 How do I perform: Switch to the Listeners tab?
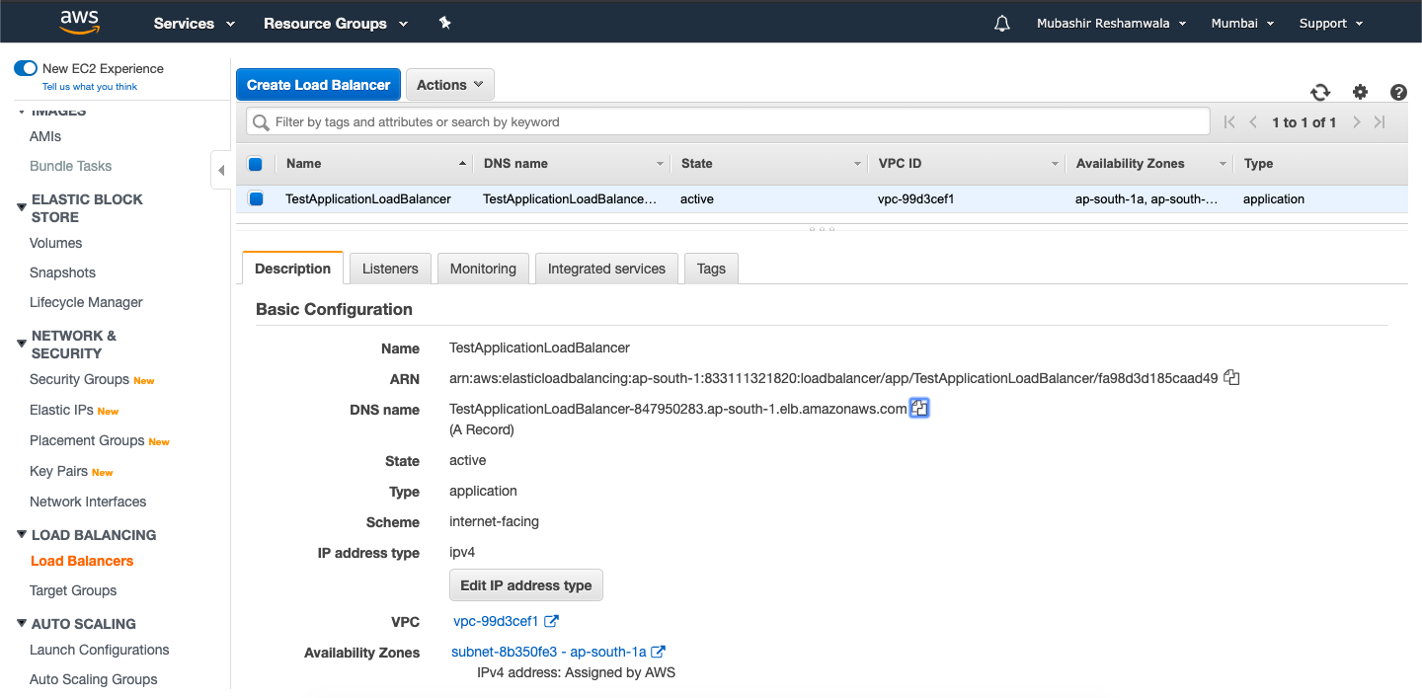(x=390, y=269)
